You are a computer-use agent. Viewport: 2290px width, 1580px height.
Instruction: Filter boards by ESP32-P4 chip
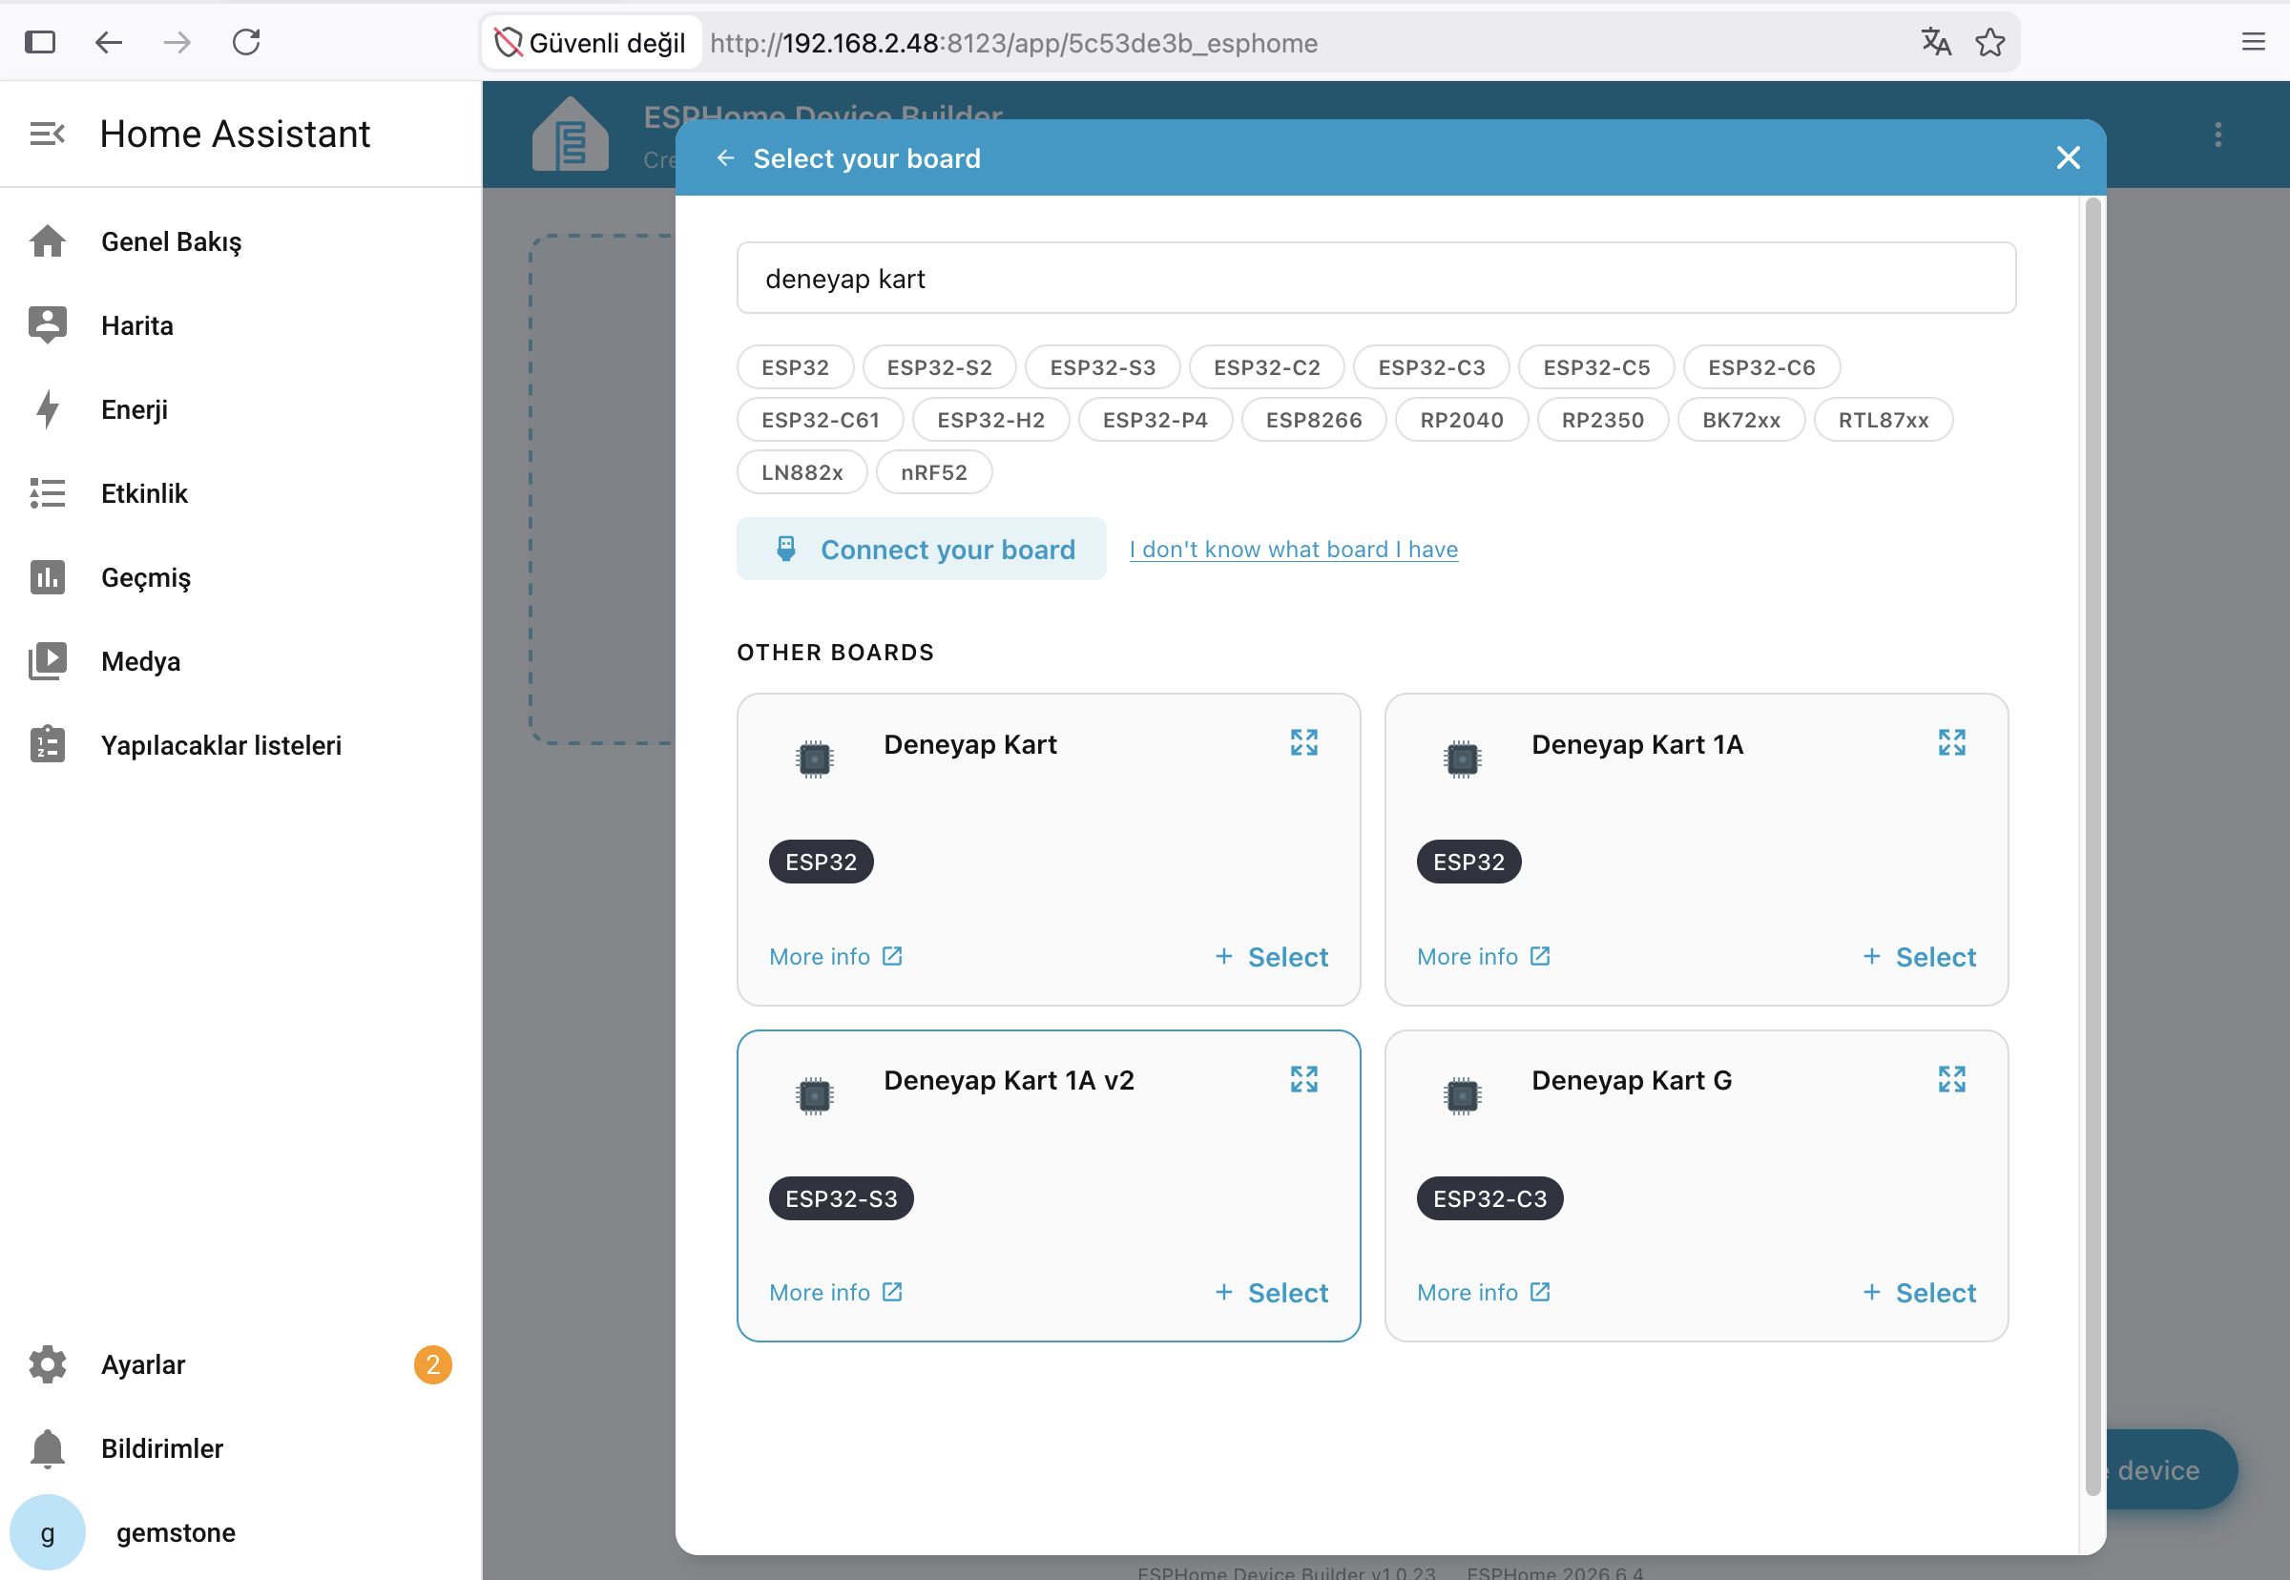click(x=1155, y=420)
